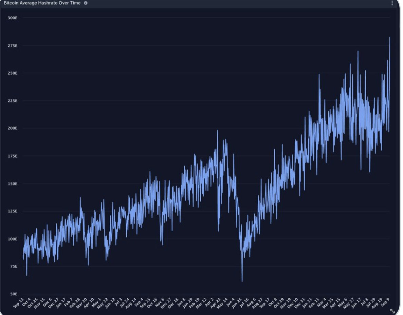Click the 'Jan 29' x-axis date label
403x315 pixels.
tap(188, 303)
